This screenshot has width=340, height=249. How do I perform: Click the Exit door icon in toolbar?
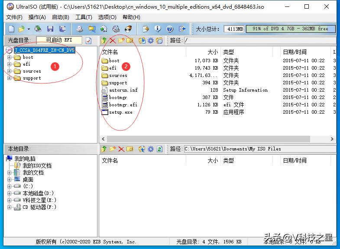(182, 29)
